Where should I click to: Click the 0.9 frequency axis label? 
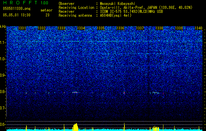tap(3, 75)
